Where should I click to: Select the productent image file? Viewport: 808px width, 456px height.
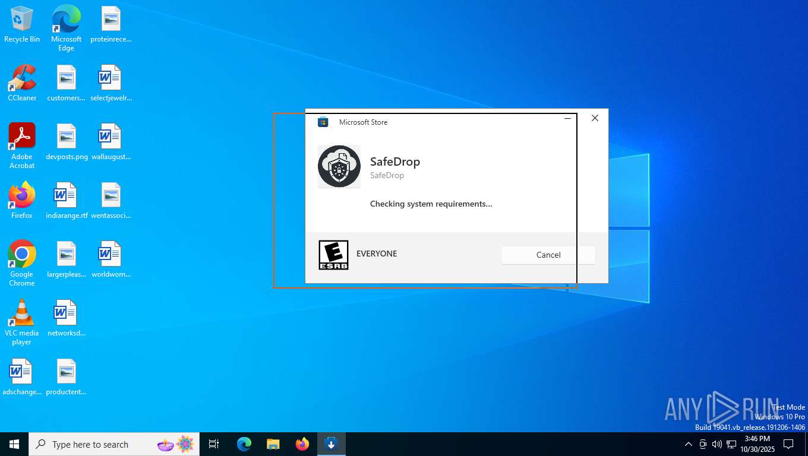(66, 377)
